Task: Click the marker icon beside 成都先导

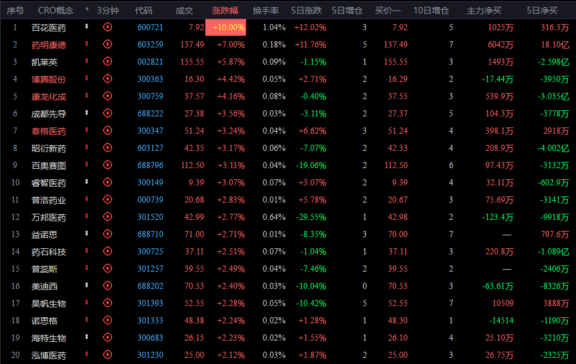Action: tap(87, 113)
